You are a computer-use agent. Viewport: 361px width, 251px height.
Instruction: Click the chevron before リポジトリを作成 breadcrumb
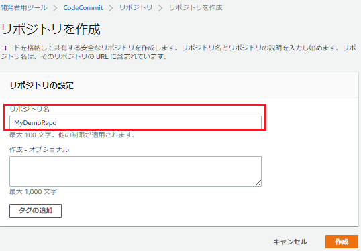click(x=160, y=8)
